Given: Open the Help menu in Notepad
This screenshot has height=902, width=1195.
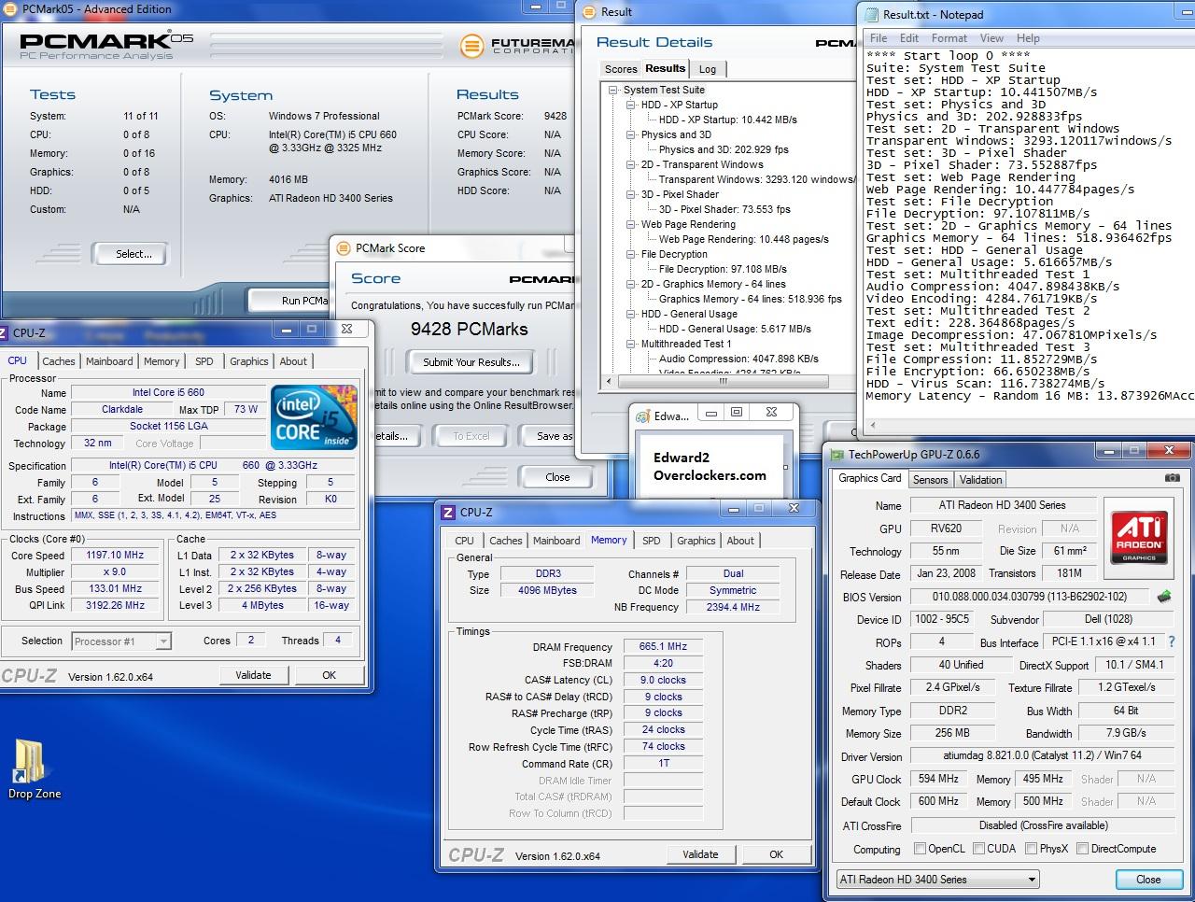Looking at the screenshot, I should click(1028, 38).
